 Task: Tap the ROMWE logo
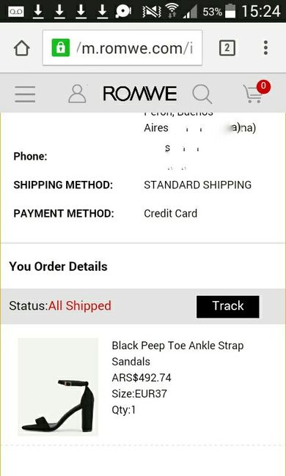click(140, 94)
